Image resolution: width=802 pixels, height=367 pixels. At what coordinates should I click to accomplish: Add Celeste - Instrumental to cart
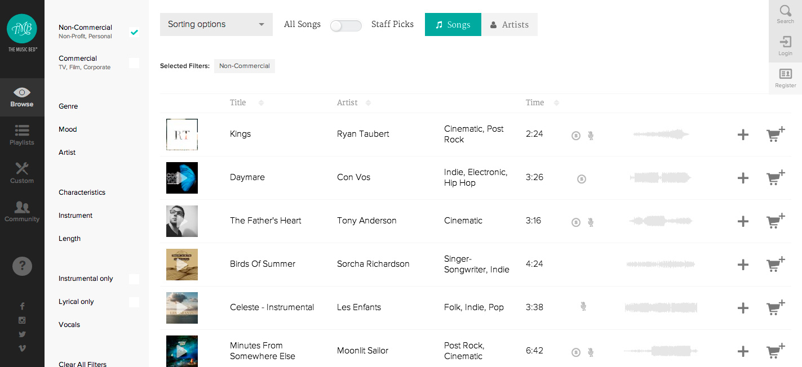click(x=776, y=307)
